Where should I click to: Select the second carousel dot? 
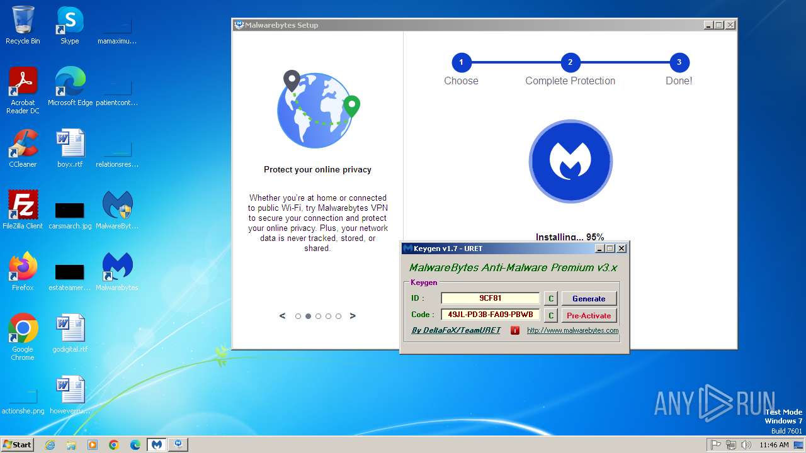(x=308, y=316)
